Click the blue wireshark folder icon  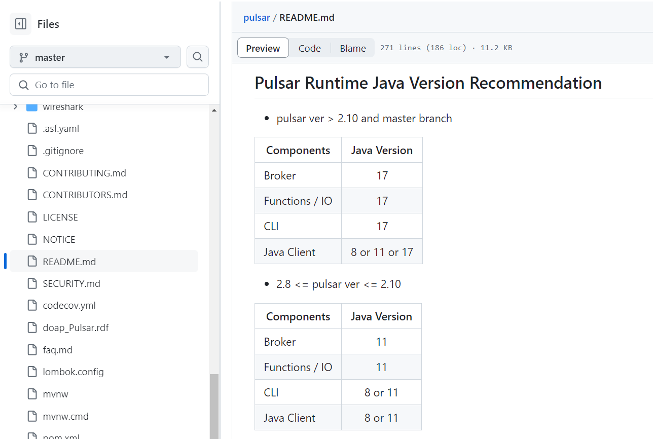(x=32, y=107)
